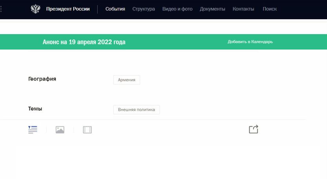Open the Структура menu item
The height and width of the screenshot is (179, 327).
(144, 9)
